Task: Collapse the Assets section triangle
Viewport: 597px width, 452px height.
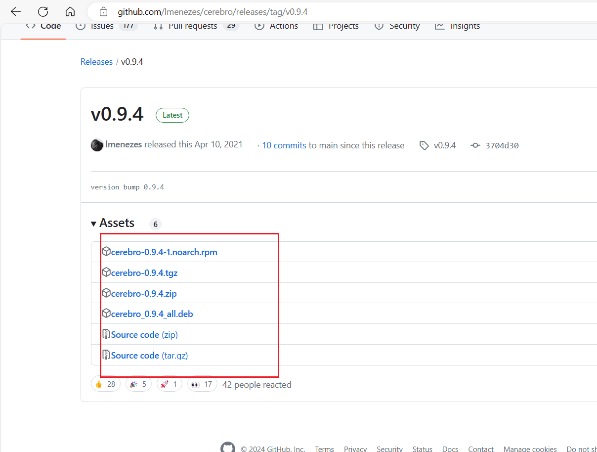Action: [94, 224]
